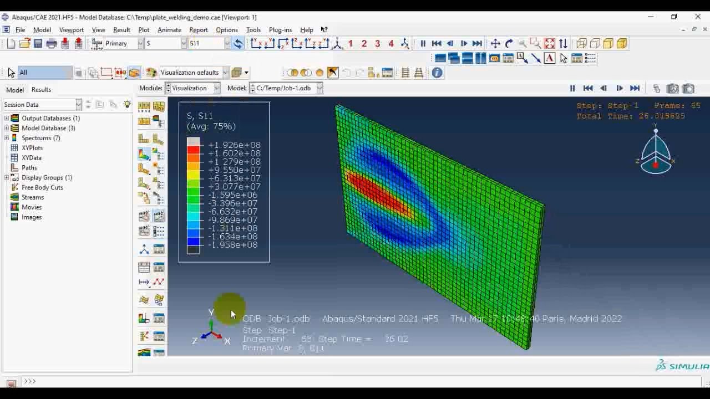Screen dimensions: 710x399
Task: Create a new model database
Action: [x=11, y=43]
